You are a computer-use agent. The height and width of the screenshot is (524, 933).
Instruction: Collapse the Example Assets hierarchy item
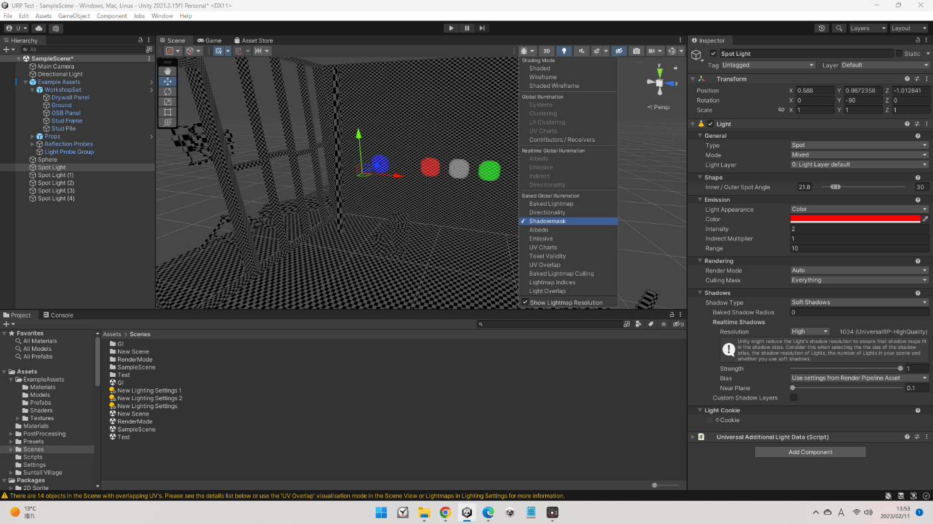[25, 82]
